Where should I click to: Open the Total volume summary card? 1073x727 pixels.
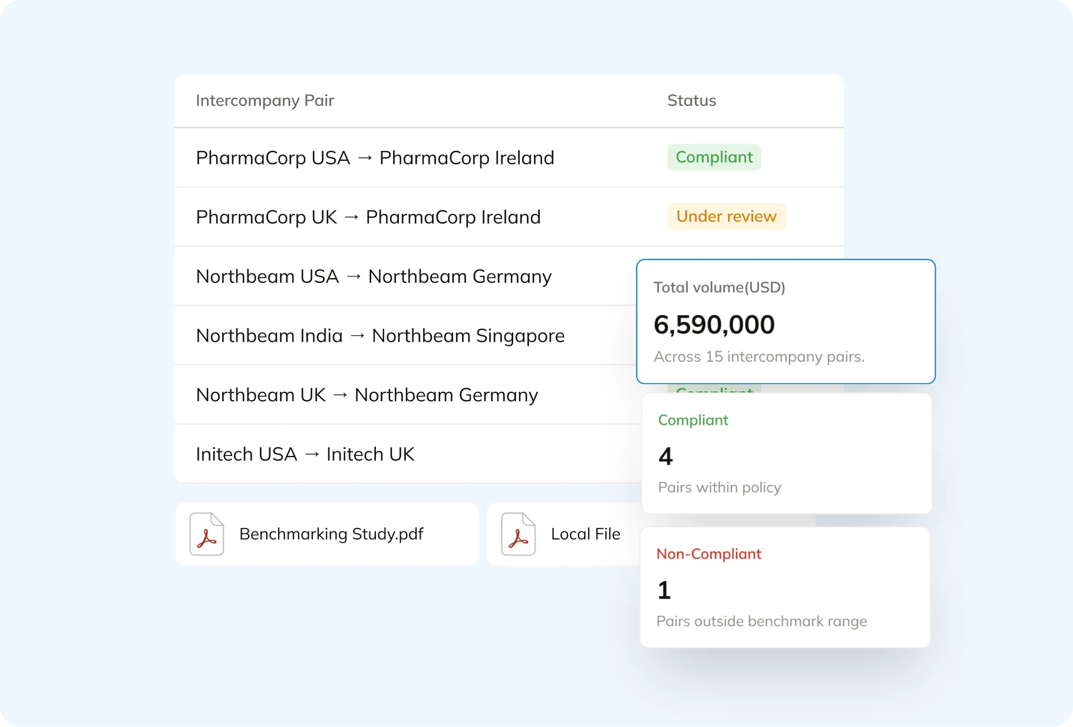tap(785, 322)
